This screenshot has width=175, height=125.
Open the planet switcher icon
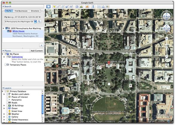tap(87, 7)
